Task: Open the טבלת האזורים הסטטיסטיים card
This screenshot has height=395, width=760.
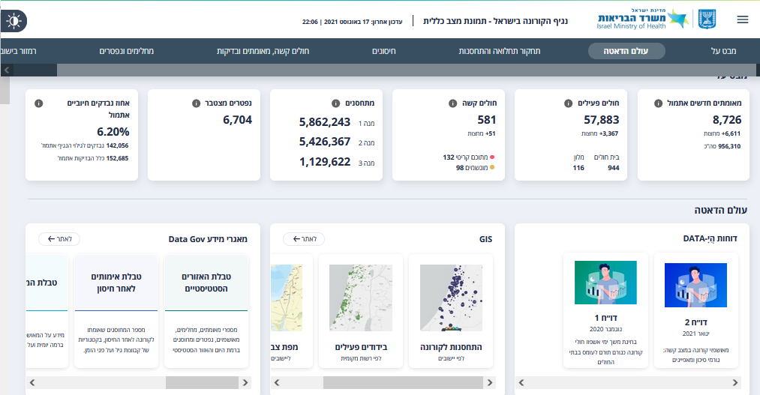Action: click(206, 310)
